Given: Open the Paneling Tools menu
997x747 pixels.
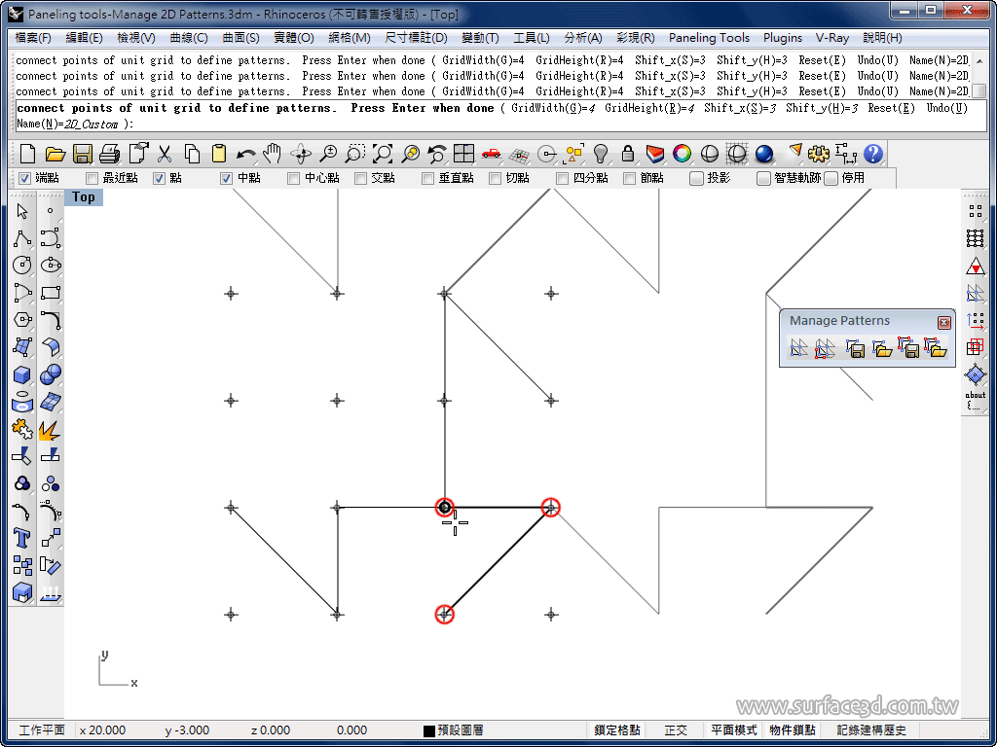Looking at the screenshot, I should pos(709,38).
